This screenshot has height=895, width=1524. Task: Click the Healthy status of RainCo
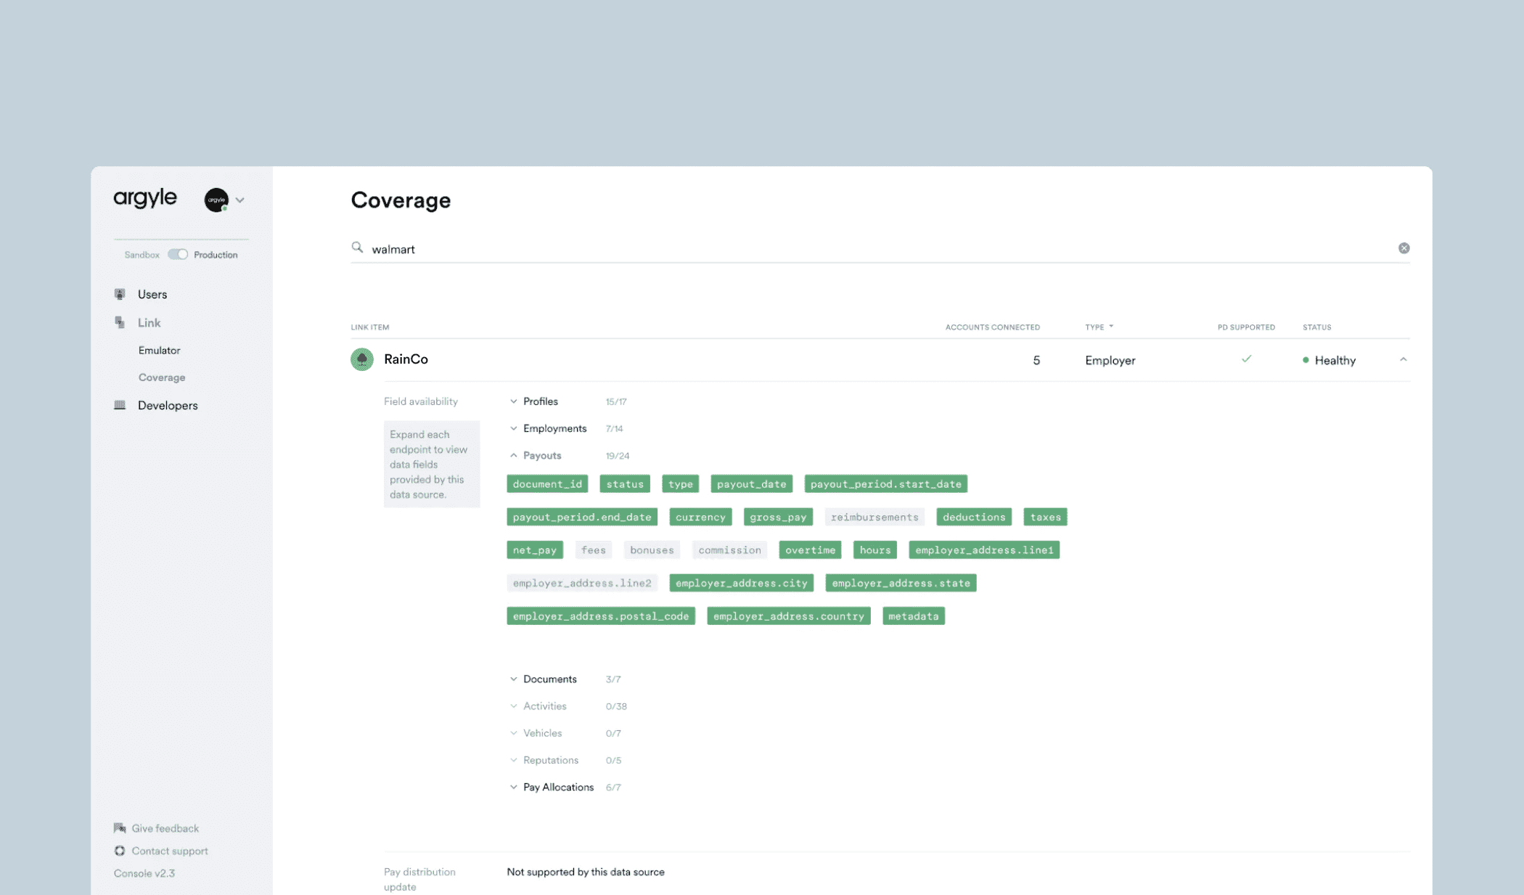1330,360
